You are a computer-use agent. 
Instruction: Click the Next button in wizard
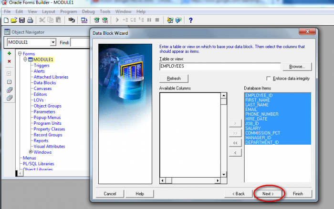(268, 194)
